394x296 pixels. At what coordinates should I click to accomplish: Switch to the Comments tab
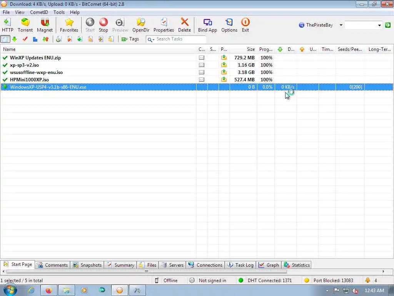(x=52, y=265)
